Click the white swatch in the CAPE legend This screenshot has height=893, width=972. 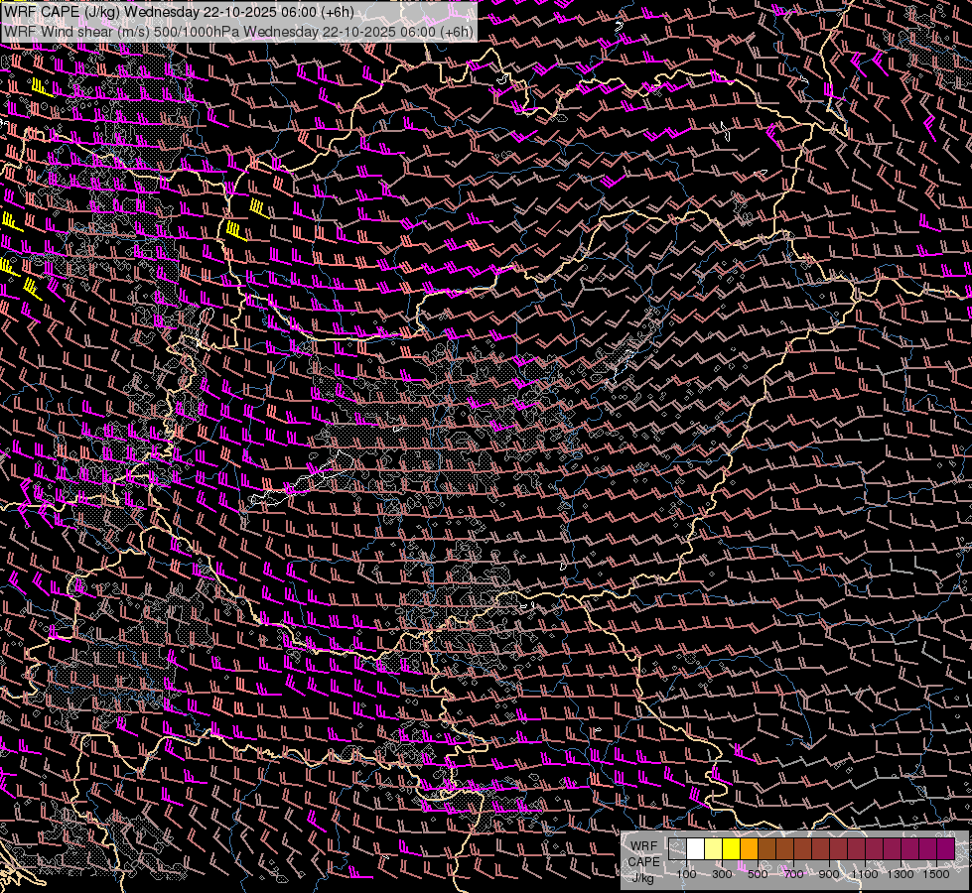[x=696, y=849]
